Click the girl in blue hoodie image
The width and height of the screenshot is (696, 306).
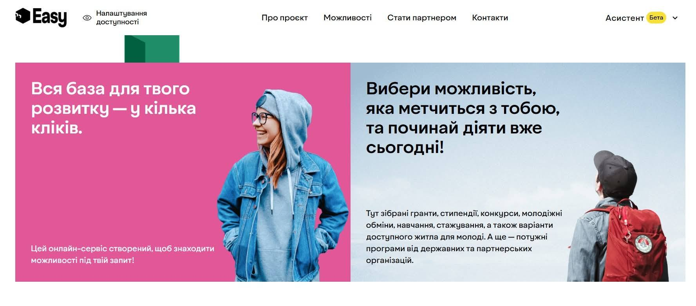[283, 186]
